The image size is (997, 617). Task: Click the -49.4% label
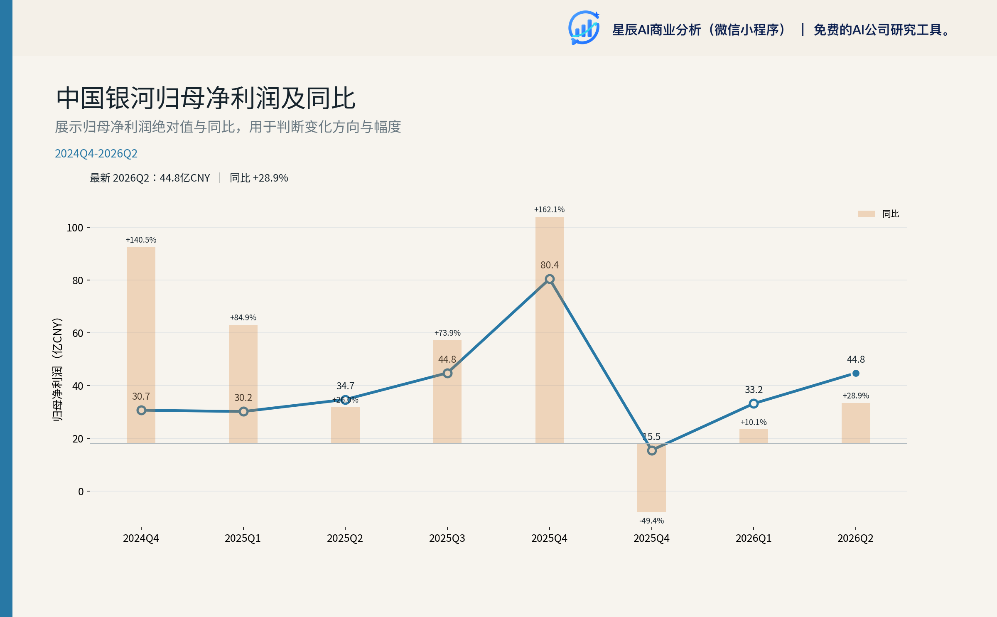click(651, 521)
